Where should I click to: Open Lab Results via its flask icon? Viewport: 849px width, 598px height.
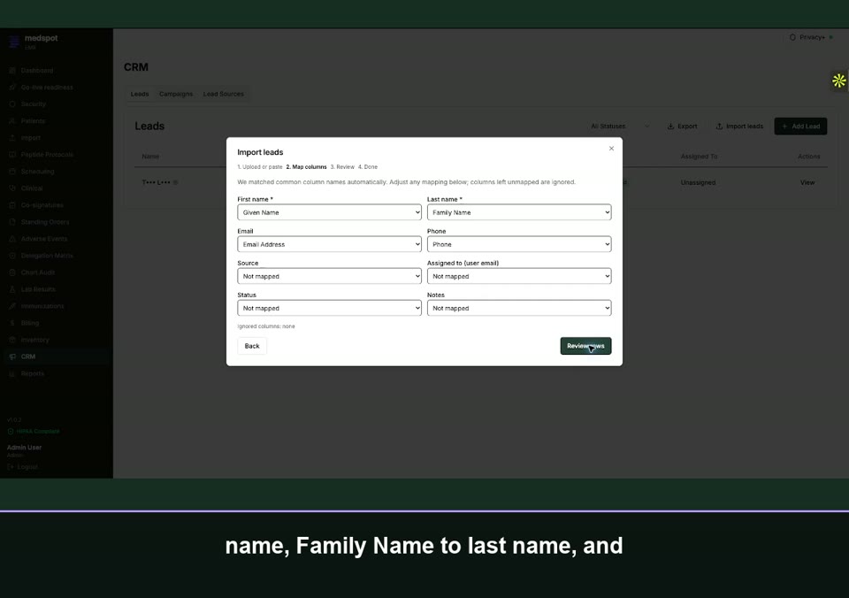pyautogui.click(x=12, y=289)
